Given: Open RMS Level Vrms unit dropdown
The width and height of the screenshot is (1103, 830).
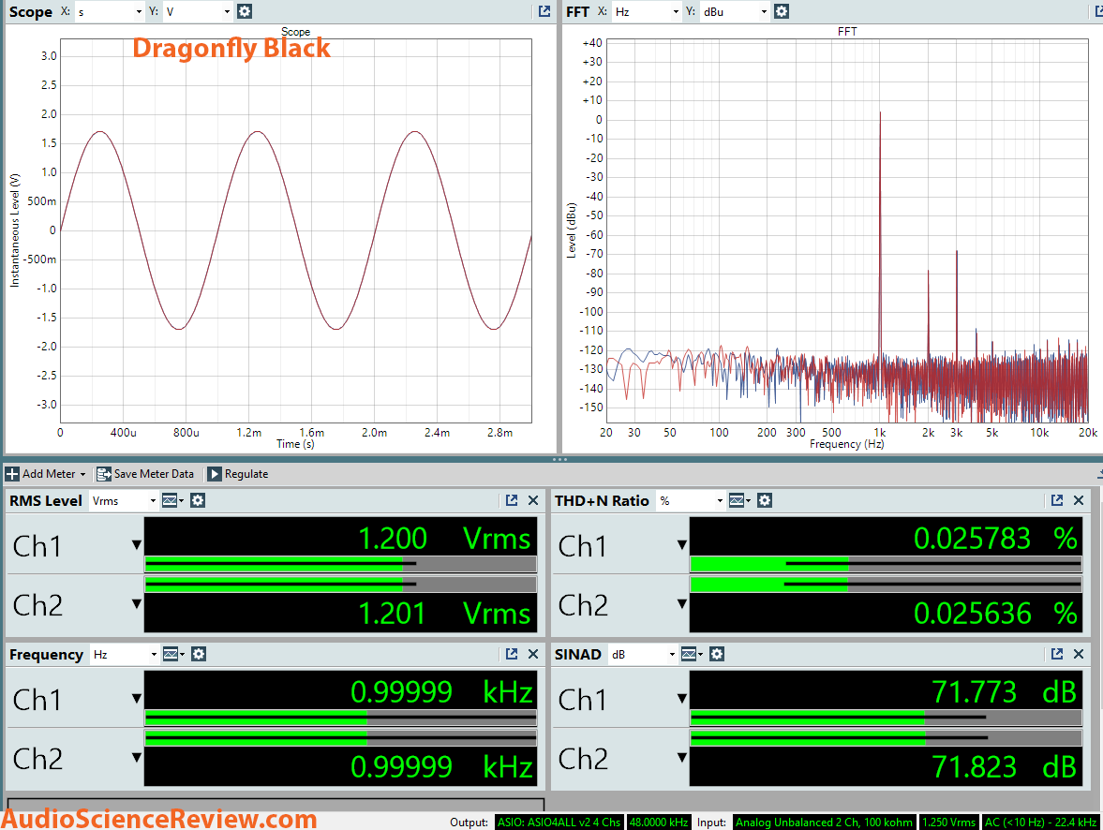Looking at the screenshot, I should [x=123, y=501].
